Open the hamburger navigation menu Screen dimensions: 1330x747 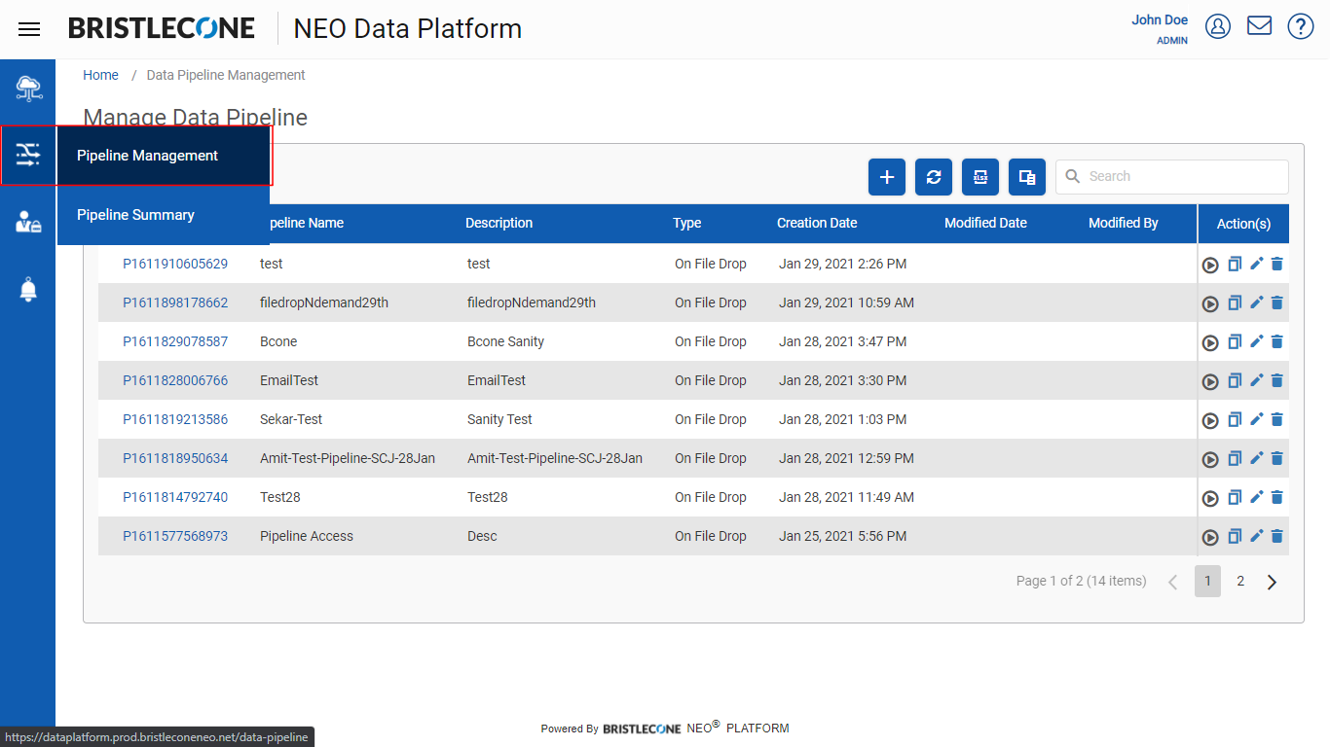[29, 29]
